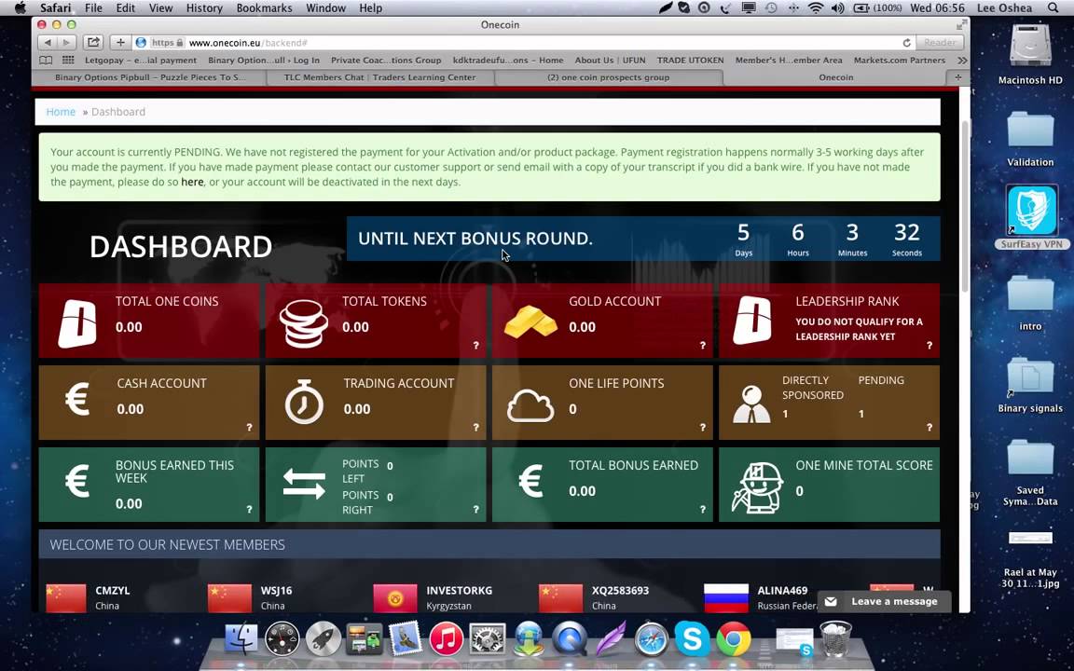Click the One Mine miner mascot icon
The width and height of the screenshot is (1074, 671).
pos(757,487)
